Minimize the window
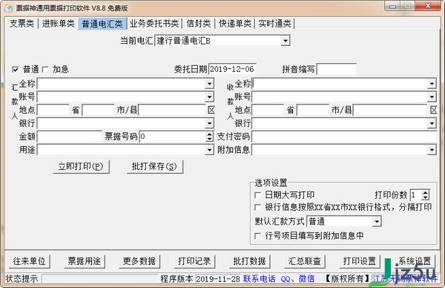This screenshot has width=445, height=288. tap(393, 6)
